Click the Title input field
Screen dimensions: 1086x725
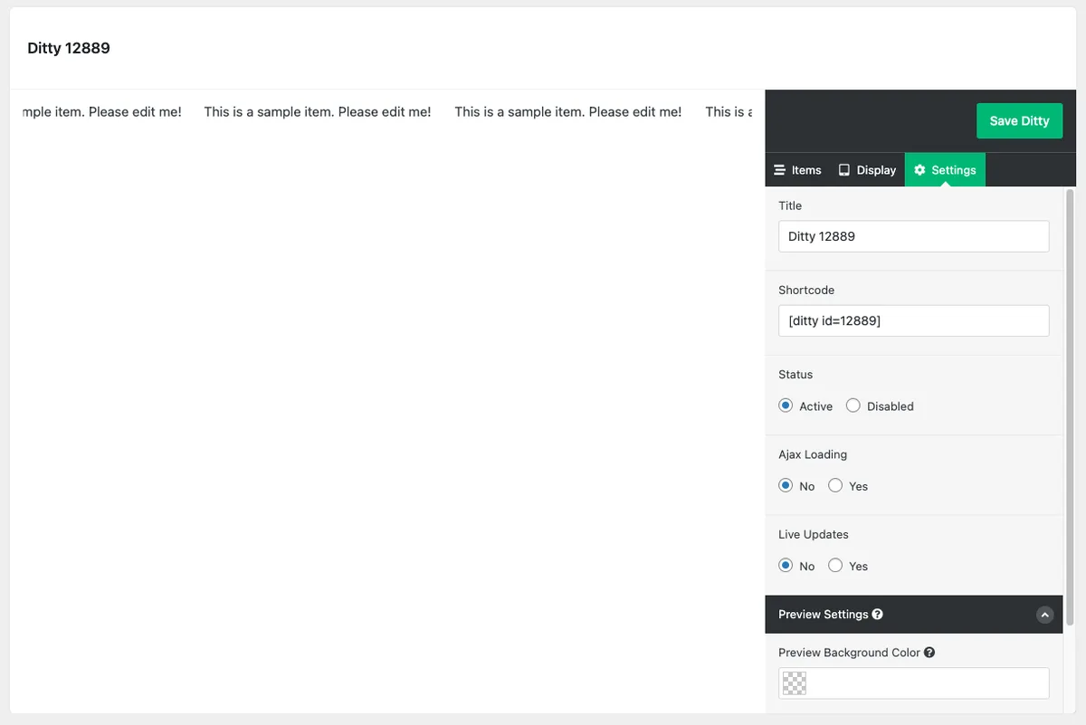pyautogui.click(x=914, y=236)
